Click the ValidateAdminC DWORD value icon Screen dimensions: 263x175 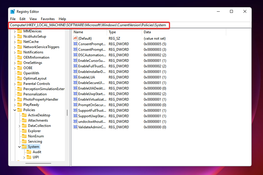coord(75,127)
